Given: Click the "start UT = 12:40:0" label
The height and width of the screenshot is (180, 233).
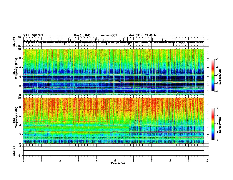Looking at the screenshot, I should click(142, 35).
